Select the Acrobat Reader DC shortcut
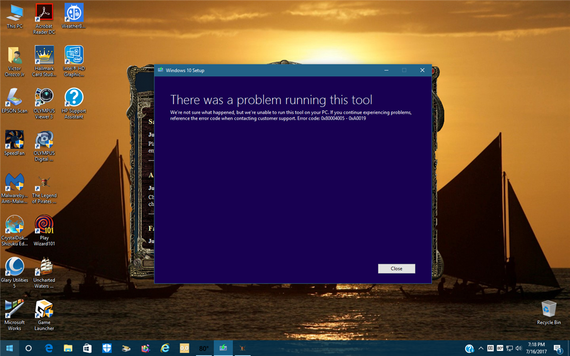 click(44, 19)
